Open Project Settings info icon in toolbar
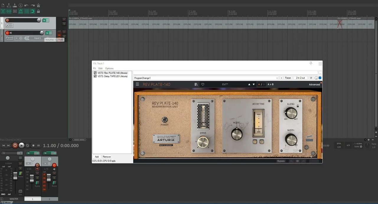The image size is (378, 204). click(21, 5)
